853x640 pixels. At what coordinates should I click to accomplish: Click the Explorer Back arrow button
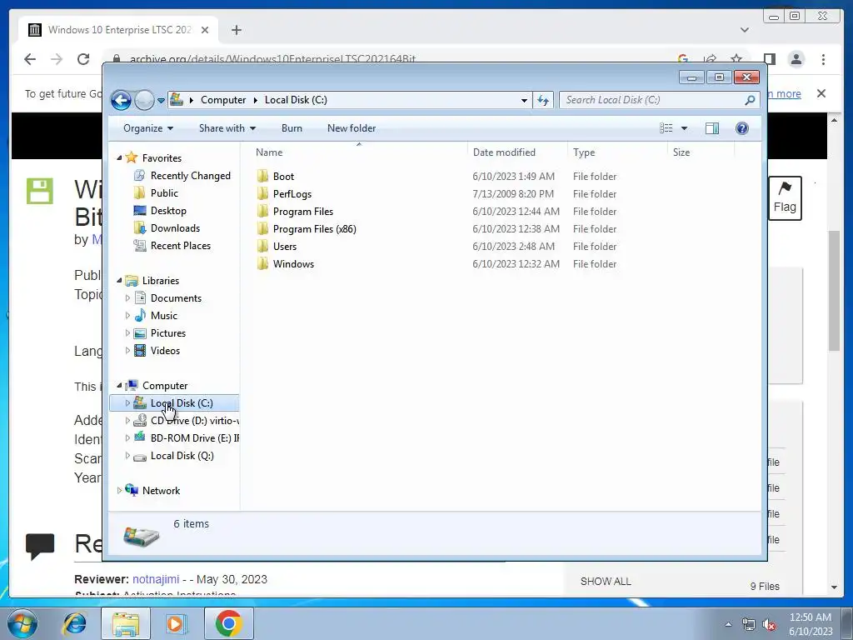click(x=121, y=100)
